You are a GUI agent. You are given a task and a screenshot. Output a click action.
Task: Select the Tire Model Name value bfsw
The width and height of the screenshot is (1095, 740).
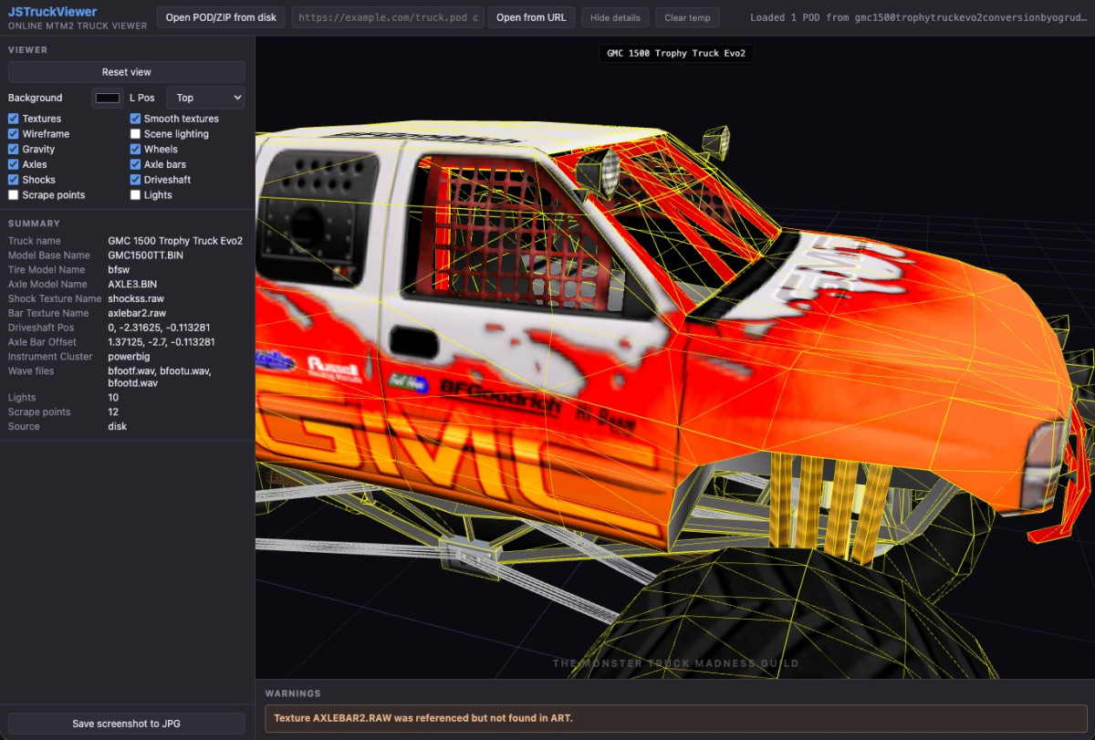point(119,270)
